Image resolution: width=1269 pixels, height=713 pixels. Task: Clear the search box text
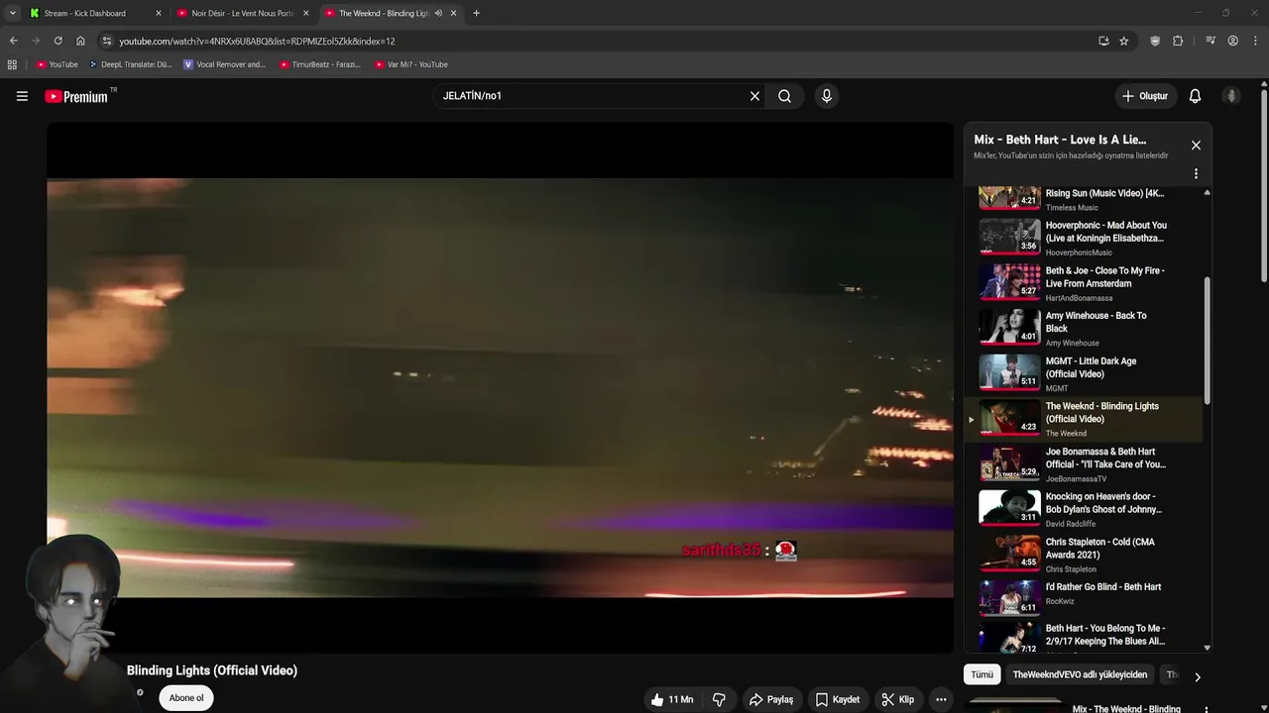click(754, 96)
